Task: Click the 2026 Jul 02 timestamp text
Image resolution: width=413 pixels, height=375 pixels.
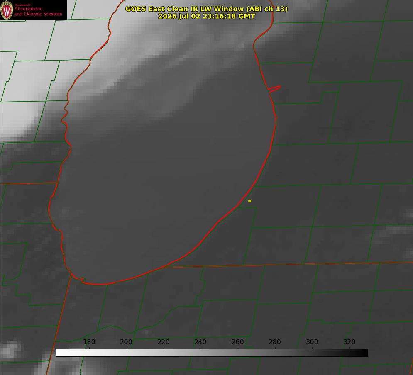Action: pyautogui.click(x=206, y=16)
